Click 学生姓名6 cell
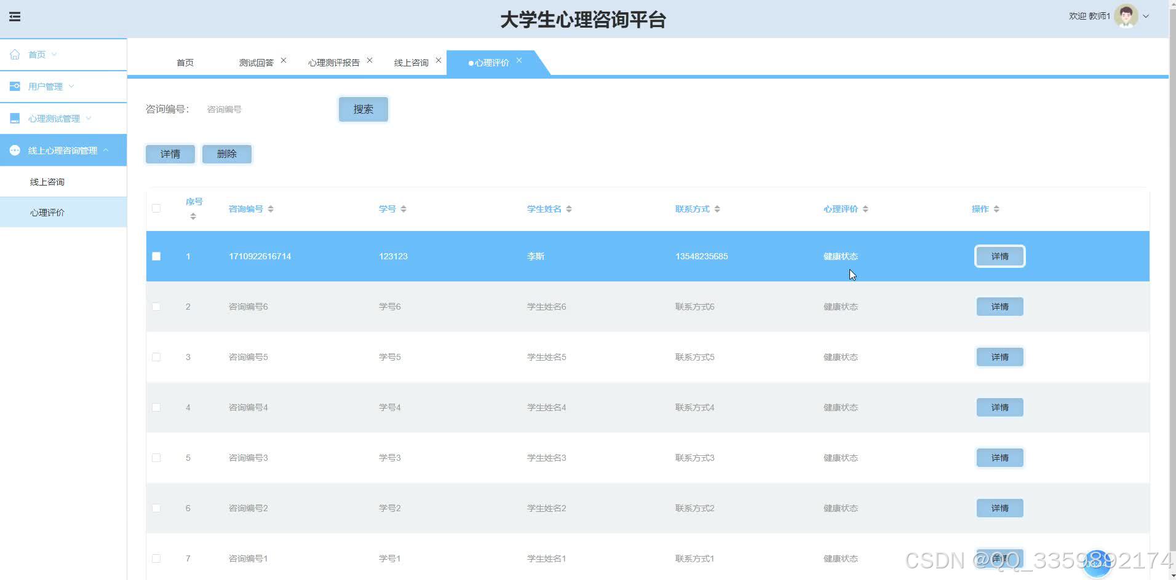Image resolution: width=1176 pixels, height=580 pixels. click(x=547, y=307)
